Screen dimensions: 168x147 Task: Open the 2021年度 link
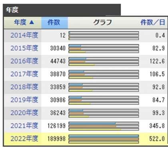[24, 126]
